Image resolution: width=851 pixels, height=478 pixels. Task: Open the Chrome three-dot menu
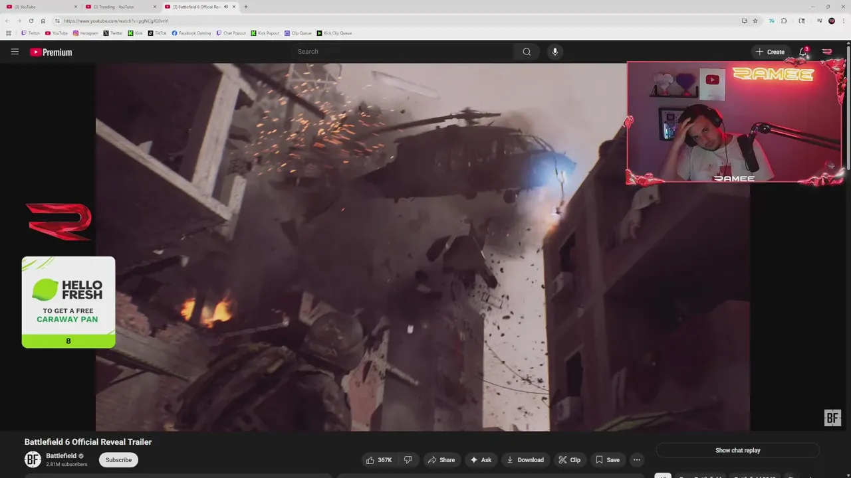click(x=844, y=21)
